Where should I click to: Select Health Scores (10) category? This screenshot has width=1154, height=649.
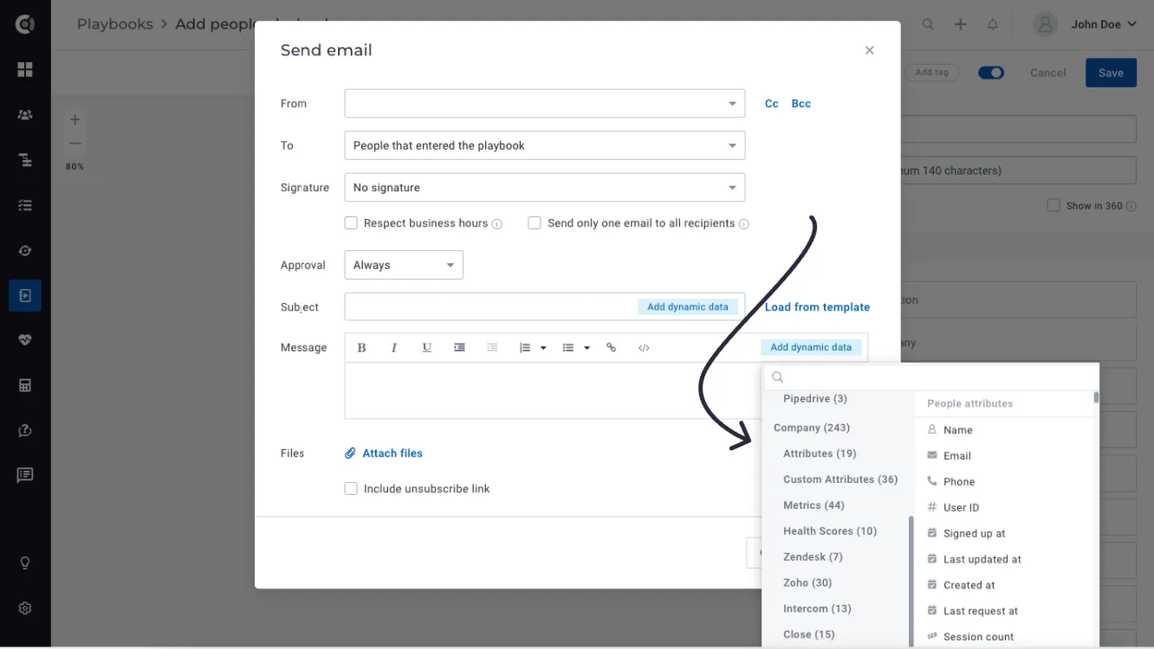(830, 531)
